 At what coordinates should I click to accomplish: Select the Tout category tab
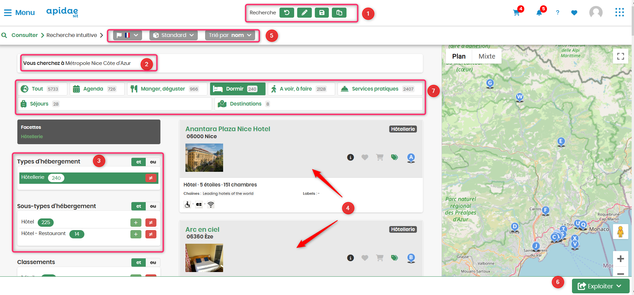(42, 89)
